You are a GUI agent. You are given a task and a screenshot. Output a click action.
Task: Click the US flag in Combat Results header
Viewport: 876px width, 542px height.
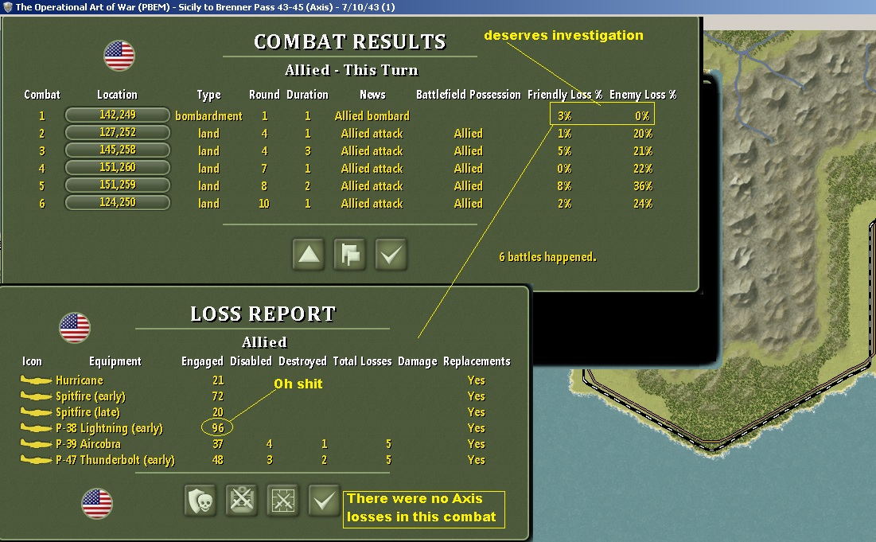119,56
